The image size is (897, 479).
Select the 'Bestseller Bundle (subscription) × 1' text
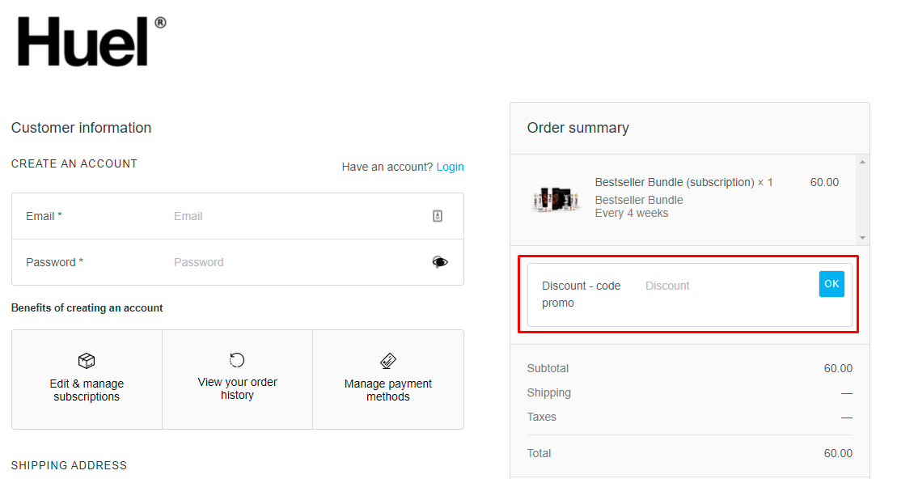[683, 183]
